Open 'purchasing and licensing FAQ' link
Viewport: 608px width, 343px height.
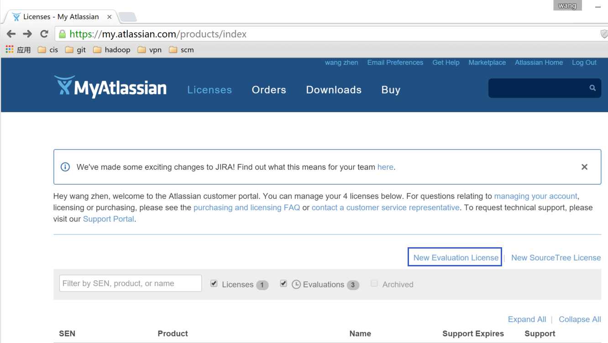247,208
